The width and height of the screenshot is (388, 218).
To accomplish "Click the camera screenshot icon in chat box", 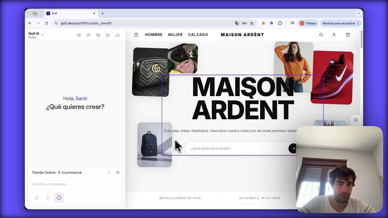I will point(118,173).
